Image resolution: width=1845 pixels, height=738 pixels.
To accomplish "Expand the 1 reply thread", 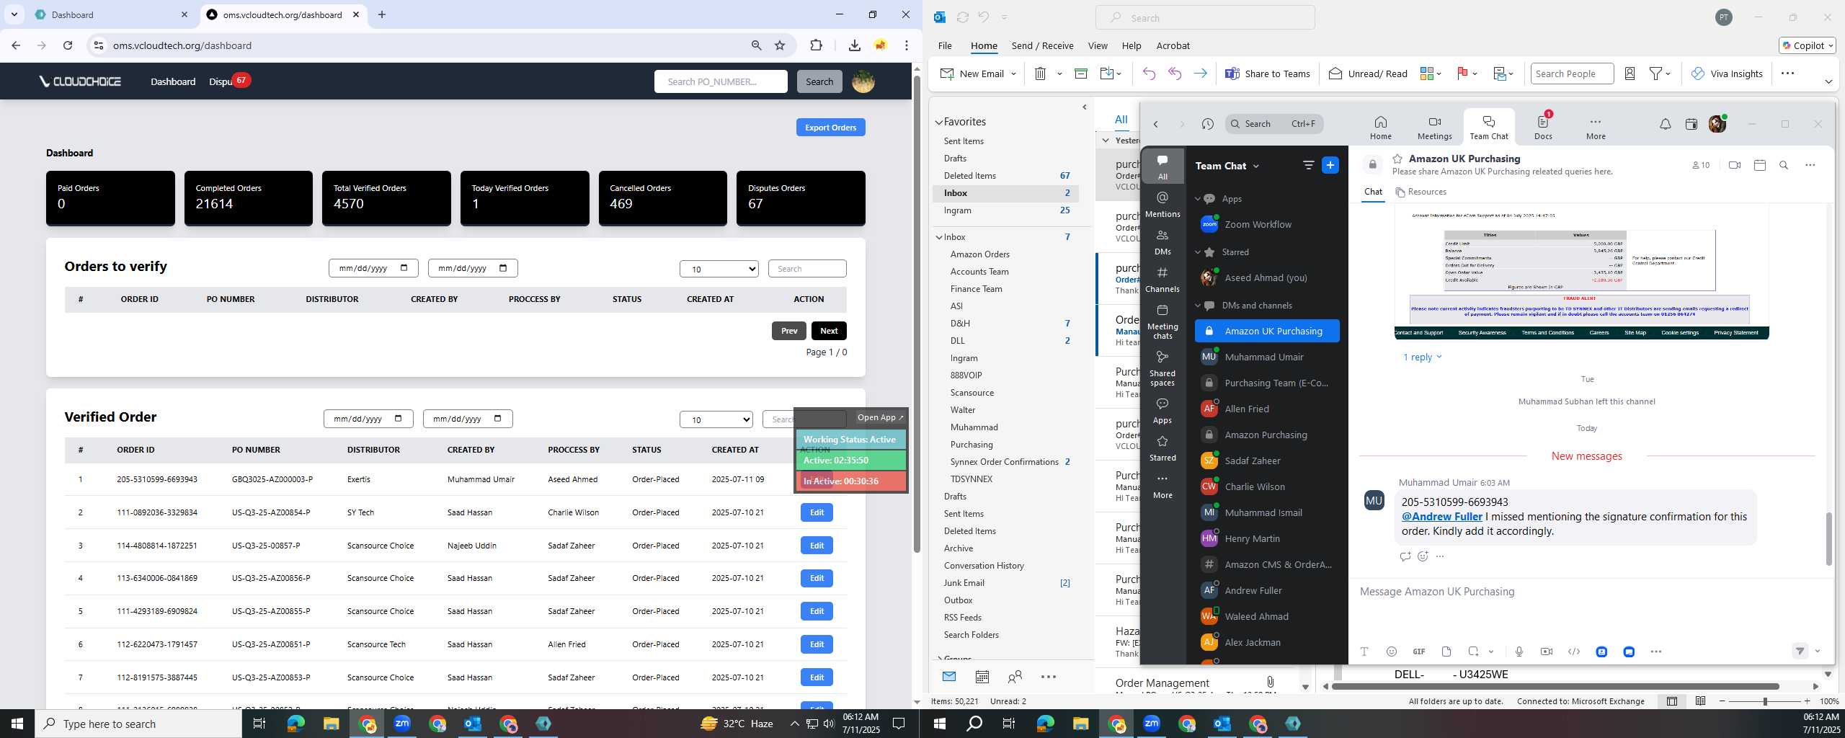I will pyautogui.click(x=1422, y=357).
